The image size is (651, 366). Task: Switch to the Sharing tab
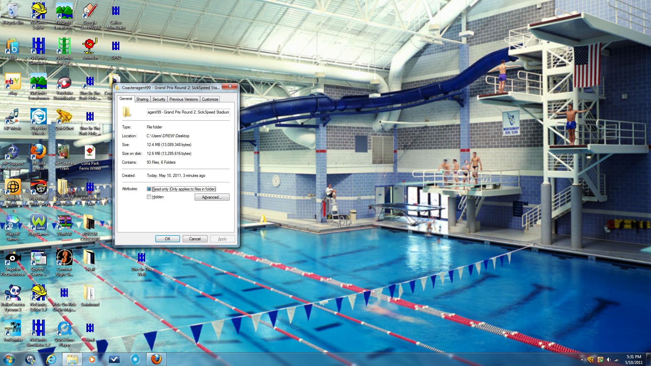[x=142, y=99]
